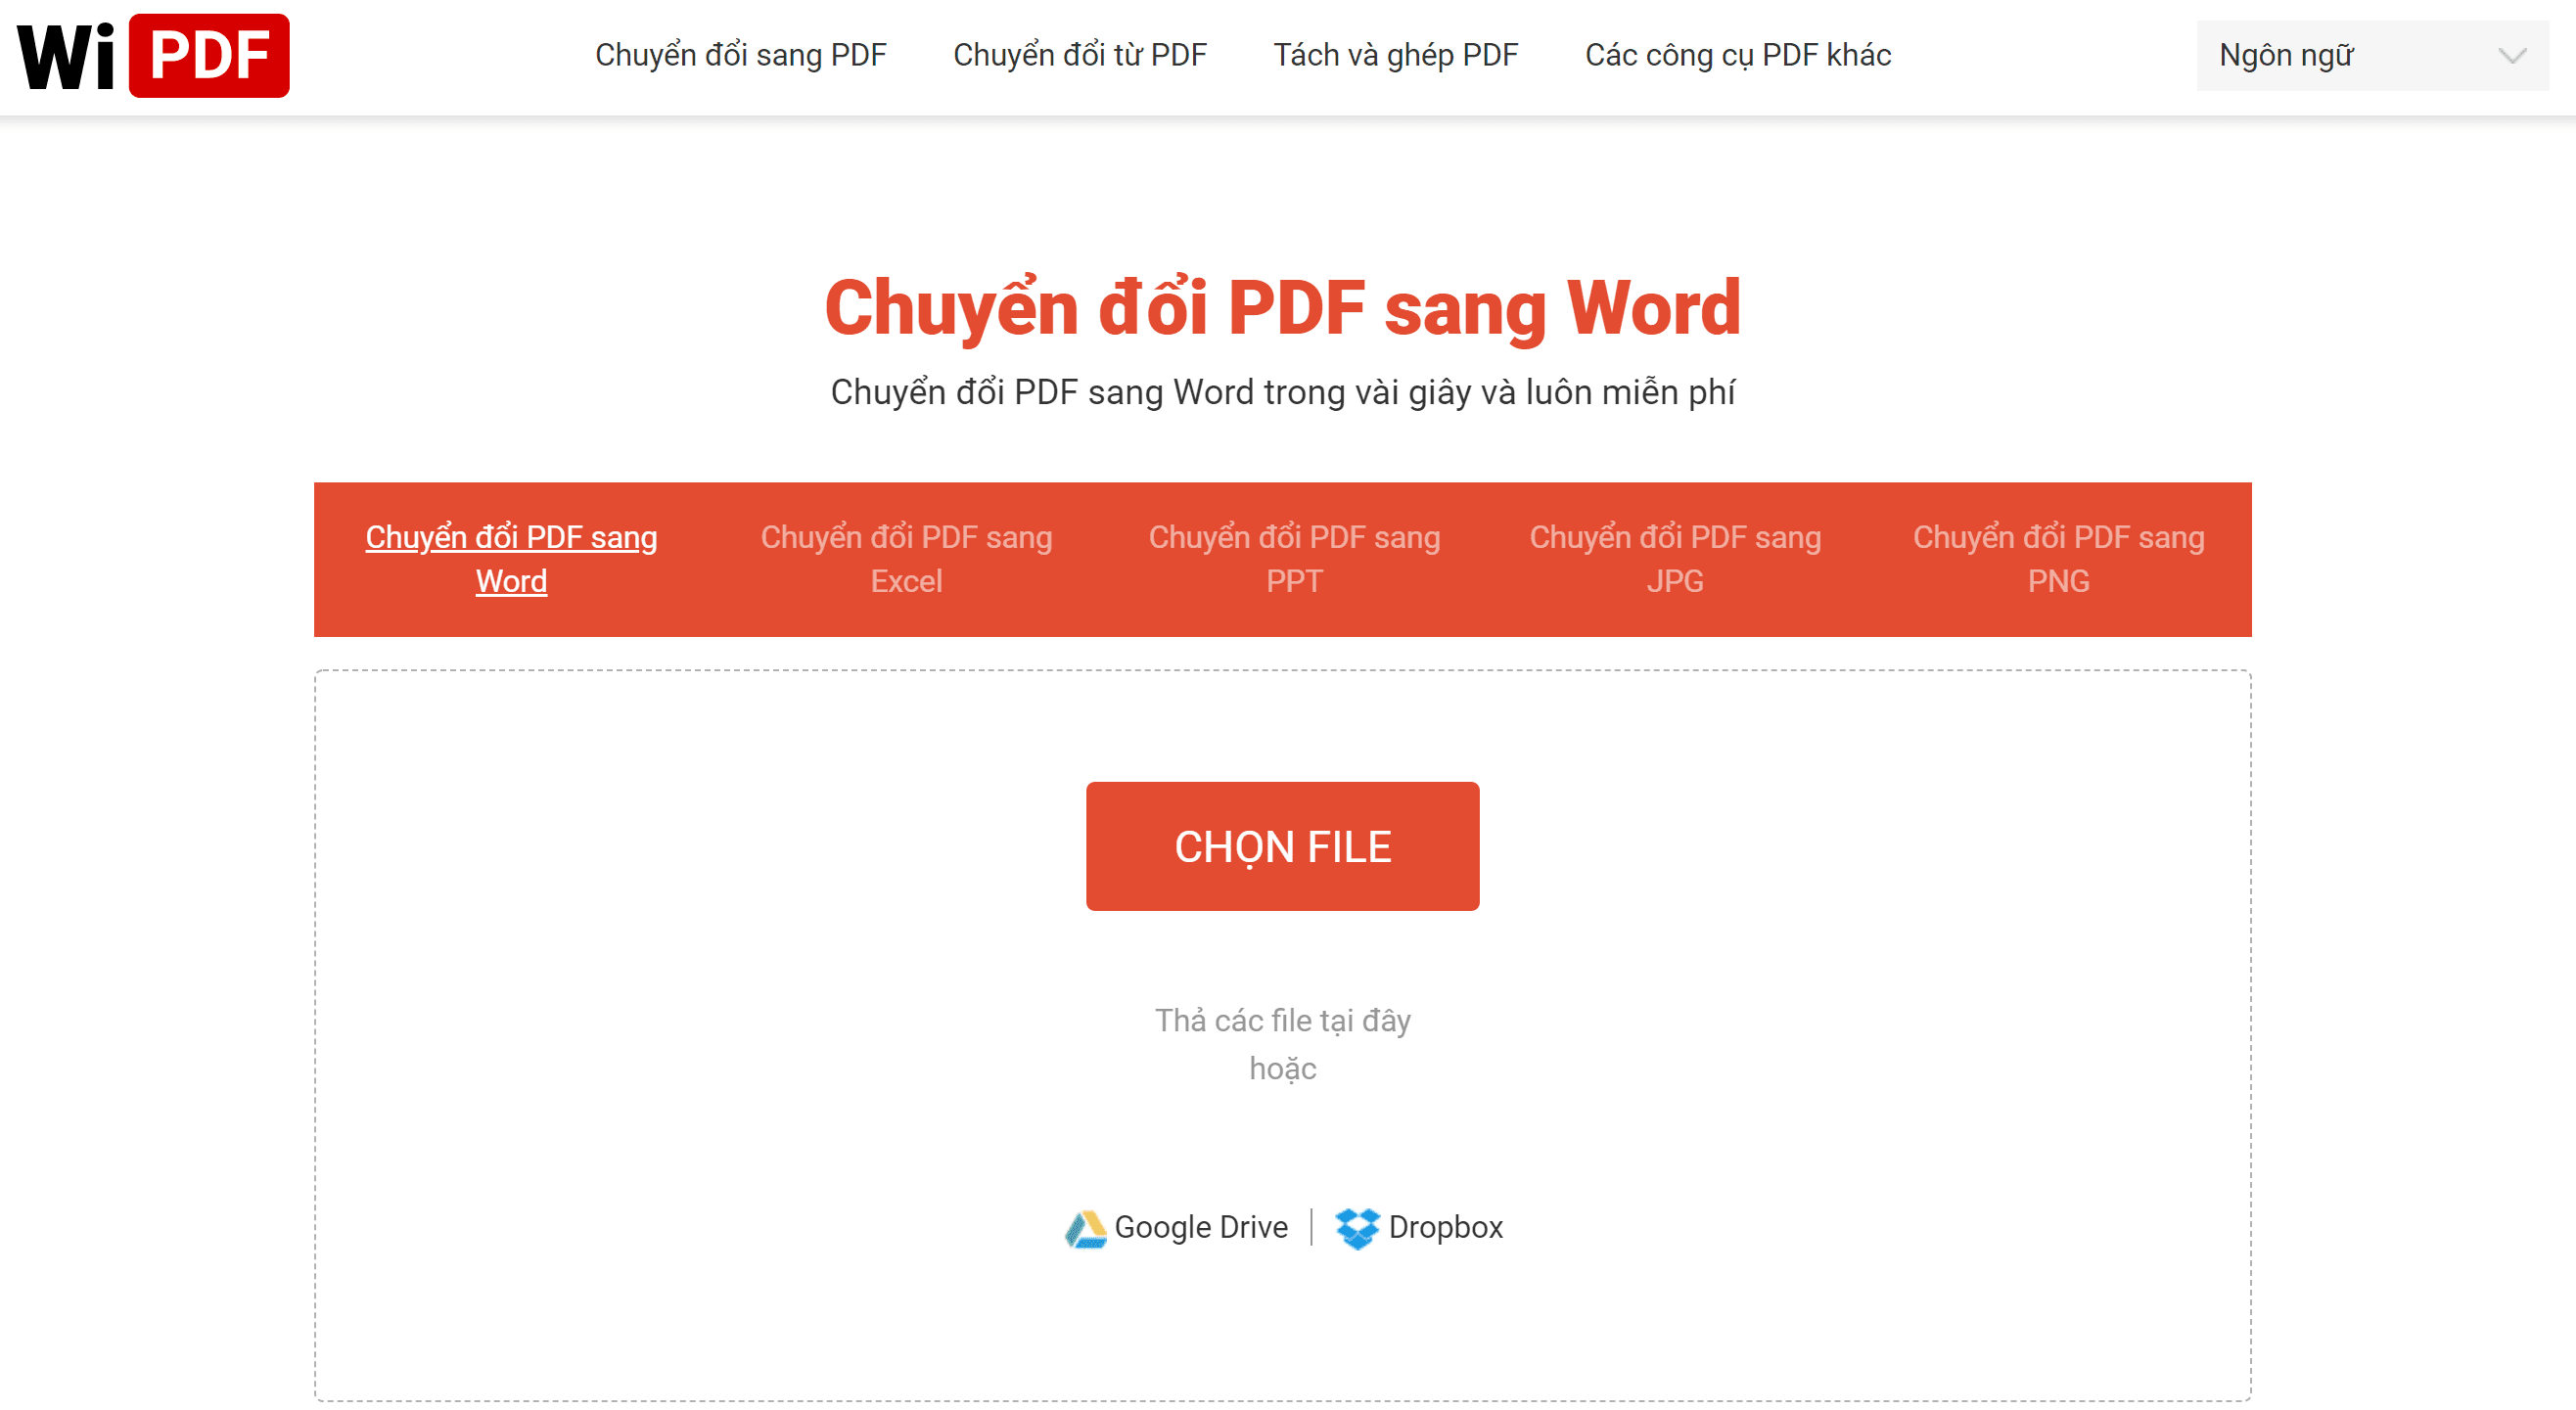
Task: Click the CHỌN FILE button
Action: pyautogui.click(x=1286, y=845)
